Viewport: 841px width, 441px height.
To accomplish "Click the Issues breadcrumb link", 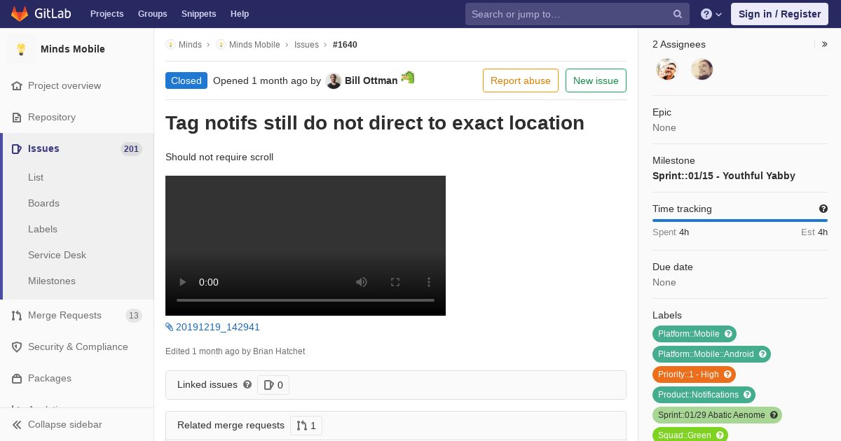I will pos(306,45).
